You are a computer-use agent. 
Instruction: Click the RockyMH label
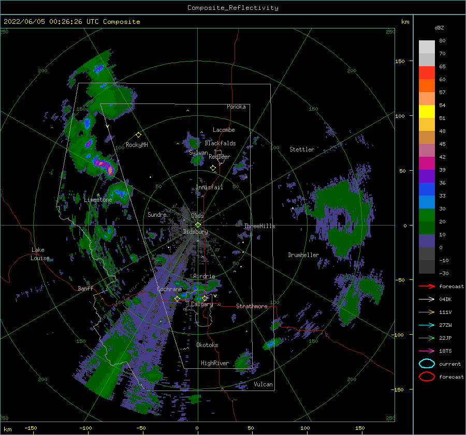137,145
